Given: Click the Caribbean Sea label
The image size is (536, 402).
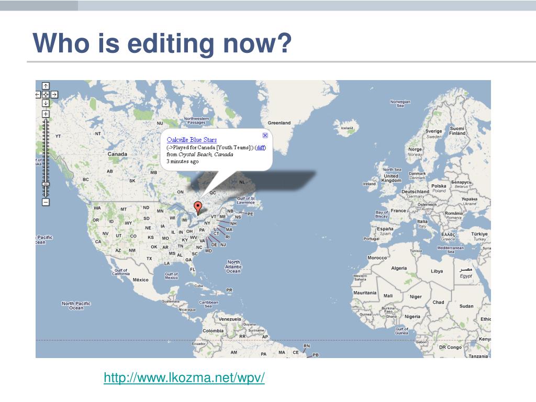Looking at the screenshot, I should tap(208, 304).
